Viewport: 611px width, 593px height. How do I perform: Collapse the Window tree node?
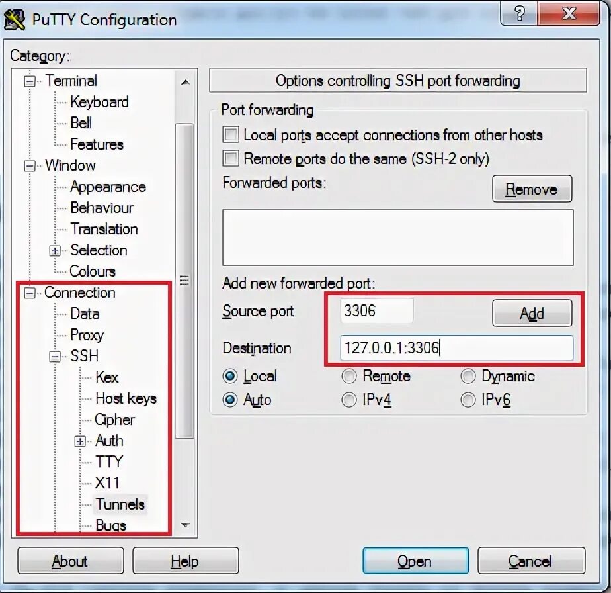(30, 166)
